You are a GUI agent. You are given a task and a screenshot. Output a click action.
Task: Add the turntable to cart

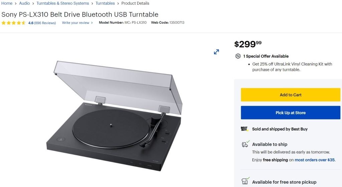click(x=290, y=95)
